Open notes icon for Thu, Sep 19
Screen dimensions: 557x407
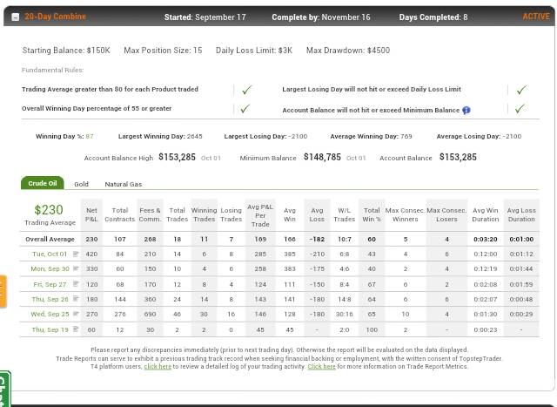tap(76, 329)
